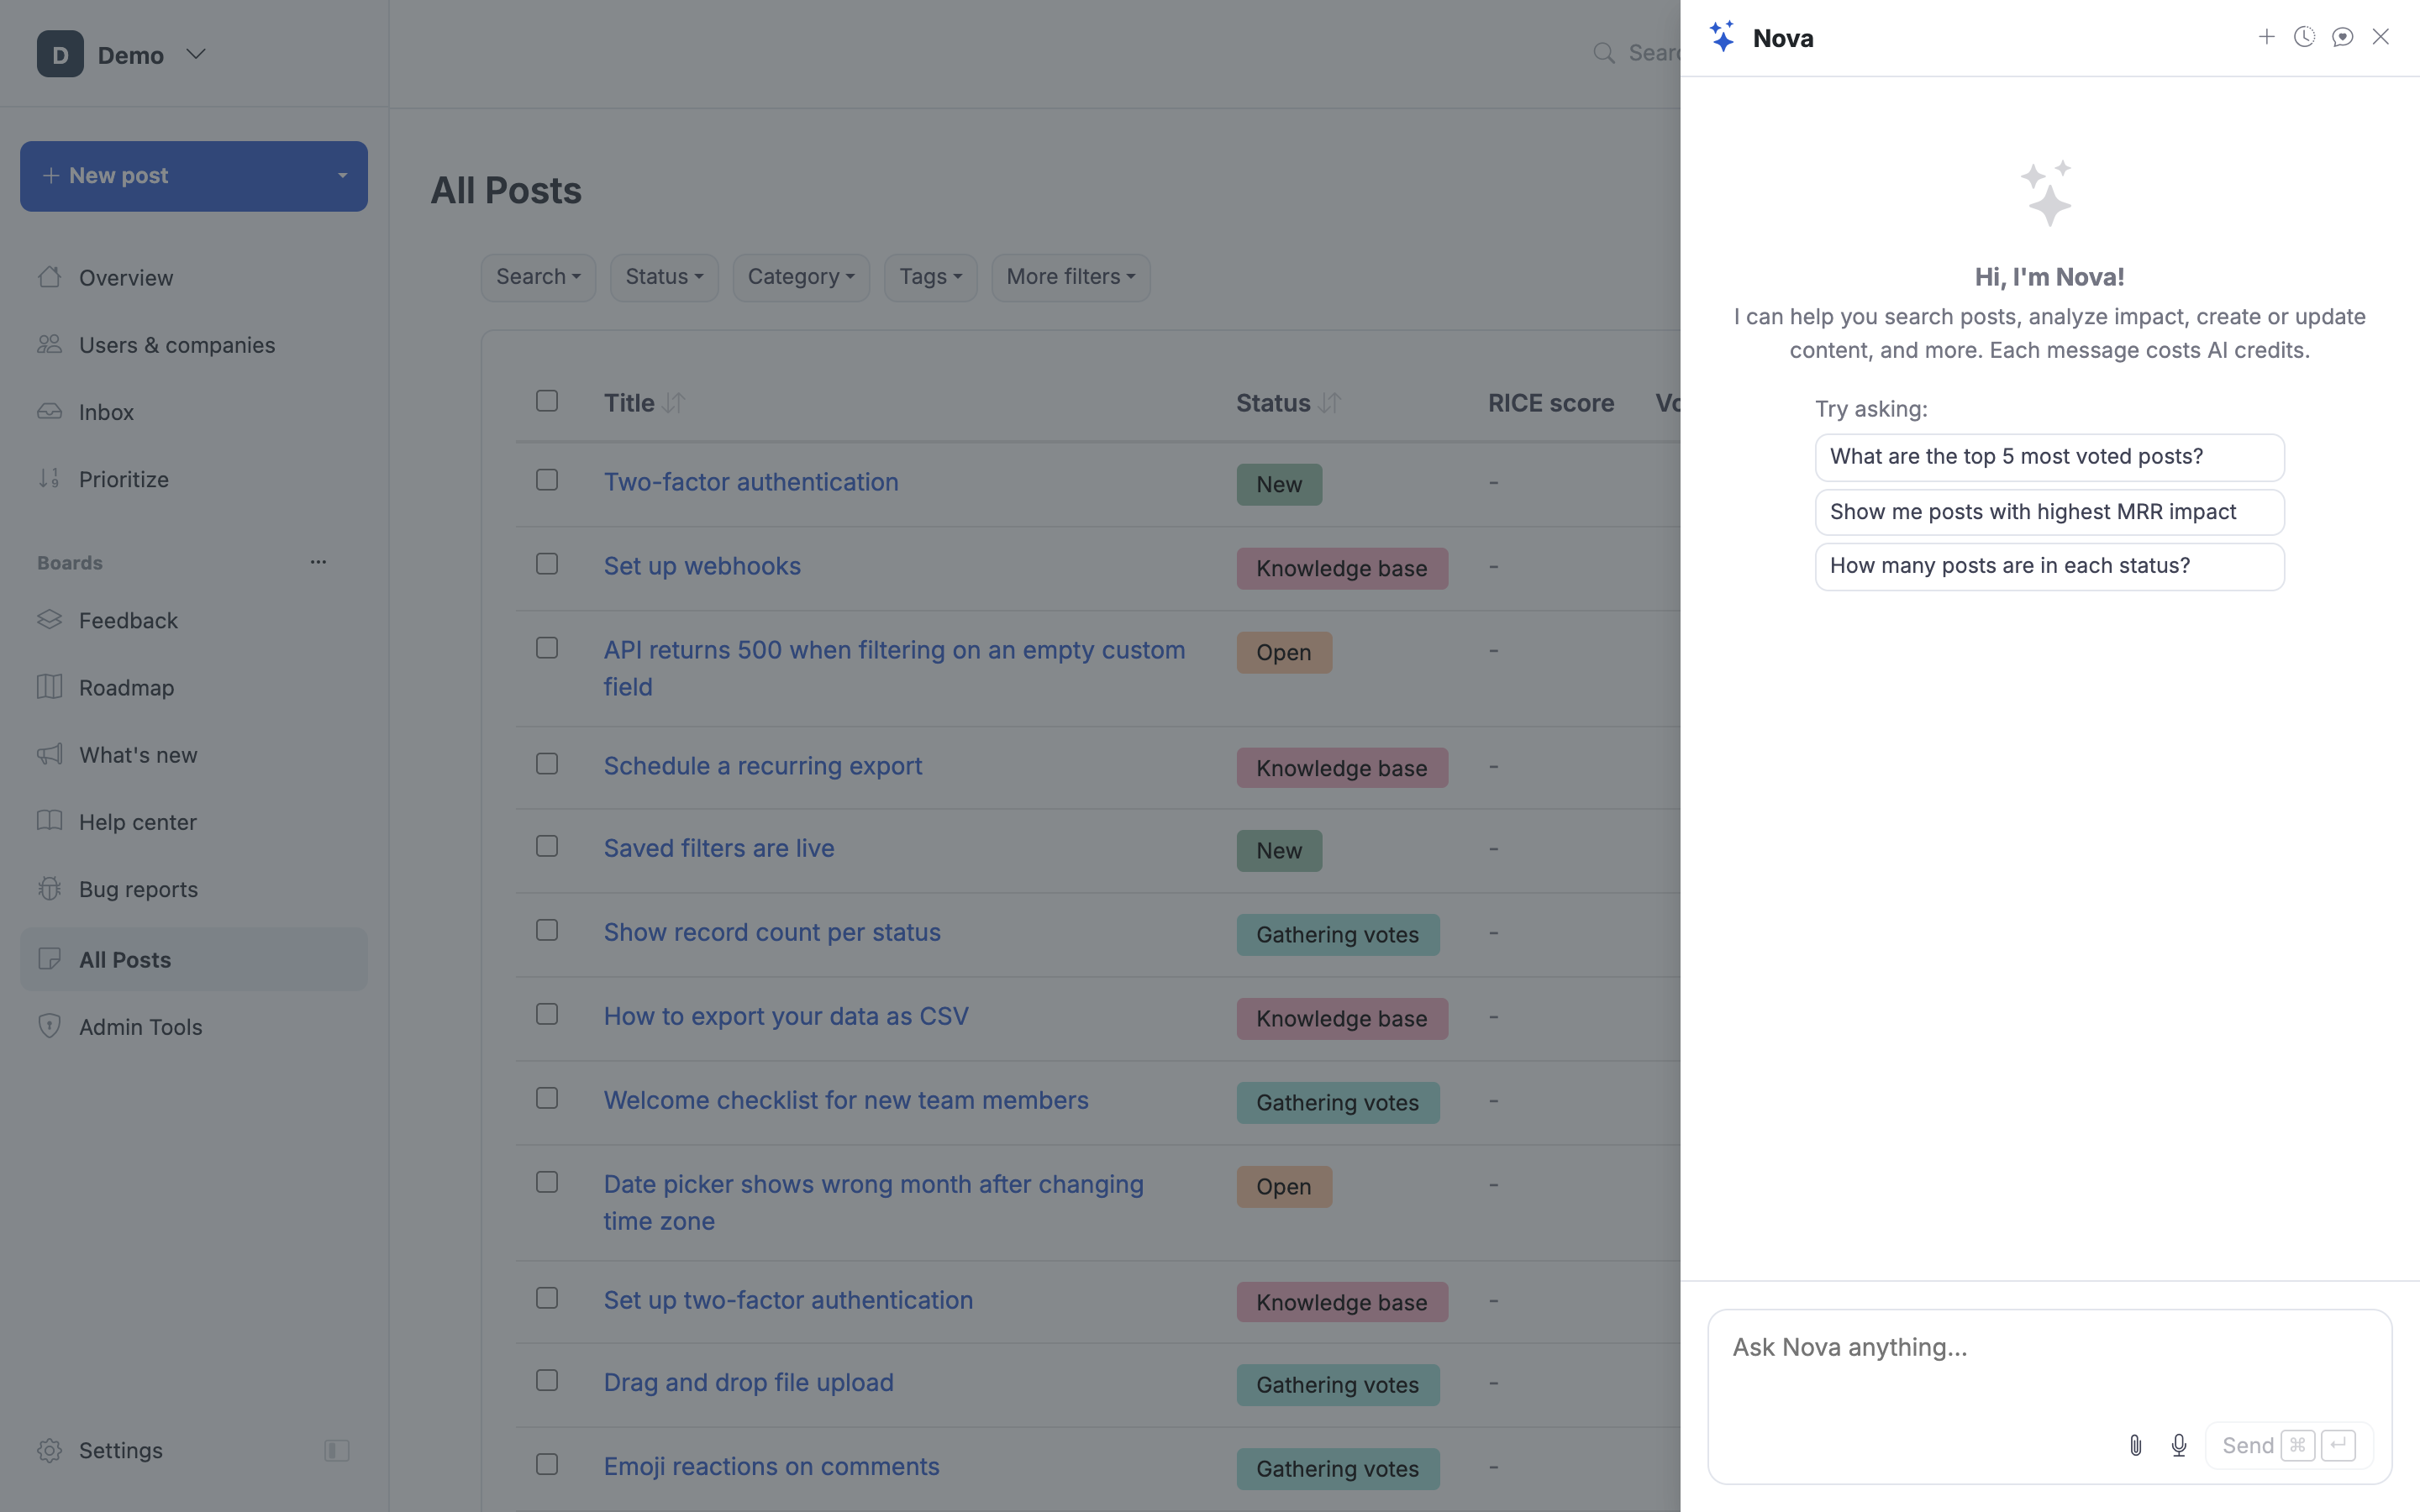The height and width of the screenshot is (1512, 2420).
Task: Click the Roadmap board icon
Action: click(x=49, y=687)
